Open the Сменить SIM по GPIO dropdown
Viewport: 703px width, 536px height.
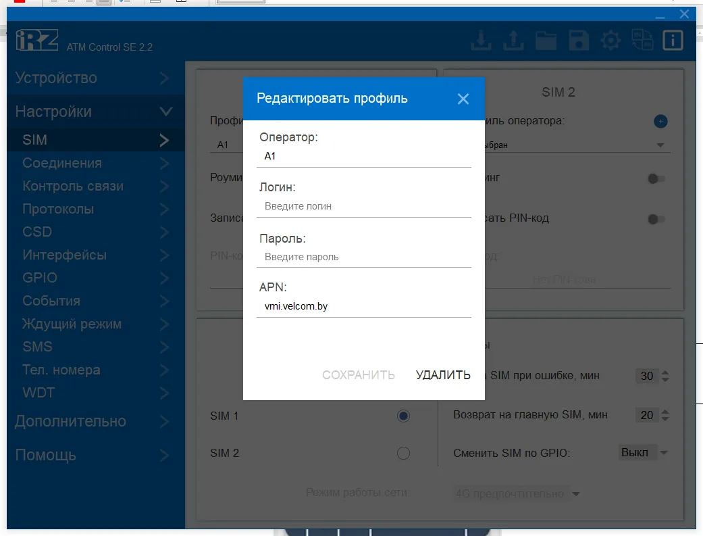[644, 452]
